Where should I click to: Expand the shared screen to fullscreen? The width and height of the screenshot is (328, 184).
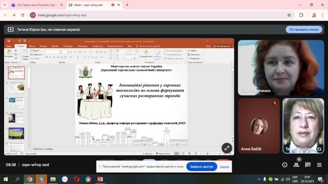(227, 148)
